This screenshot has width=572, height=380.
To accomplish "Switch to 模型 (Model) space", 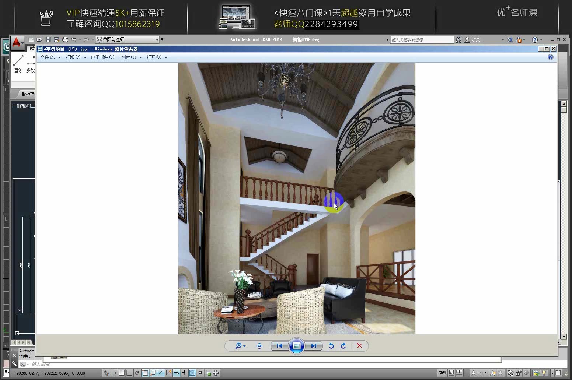I will click(x=442, y=373).
